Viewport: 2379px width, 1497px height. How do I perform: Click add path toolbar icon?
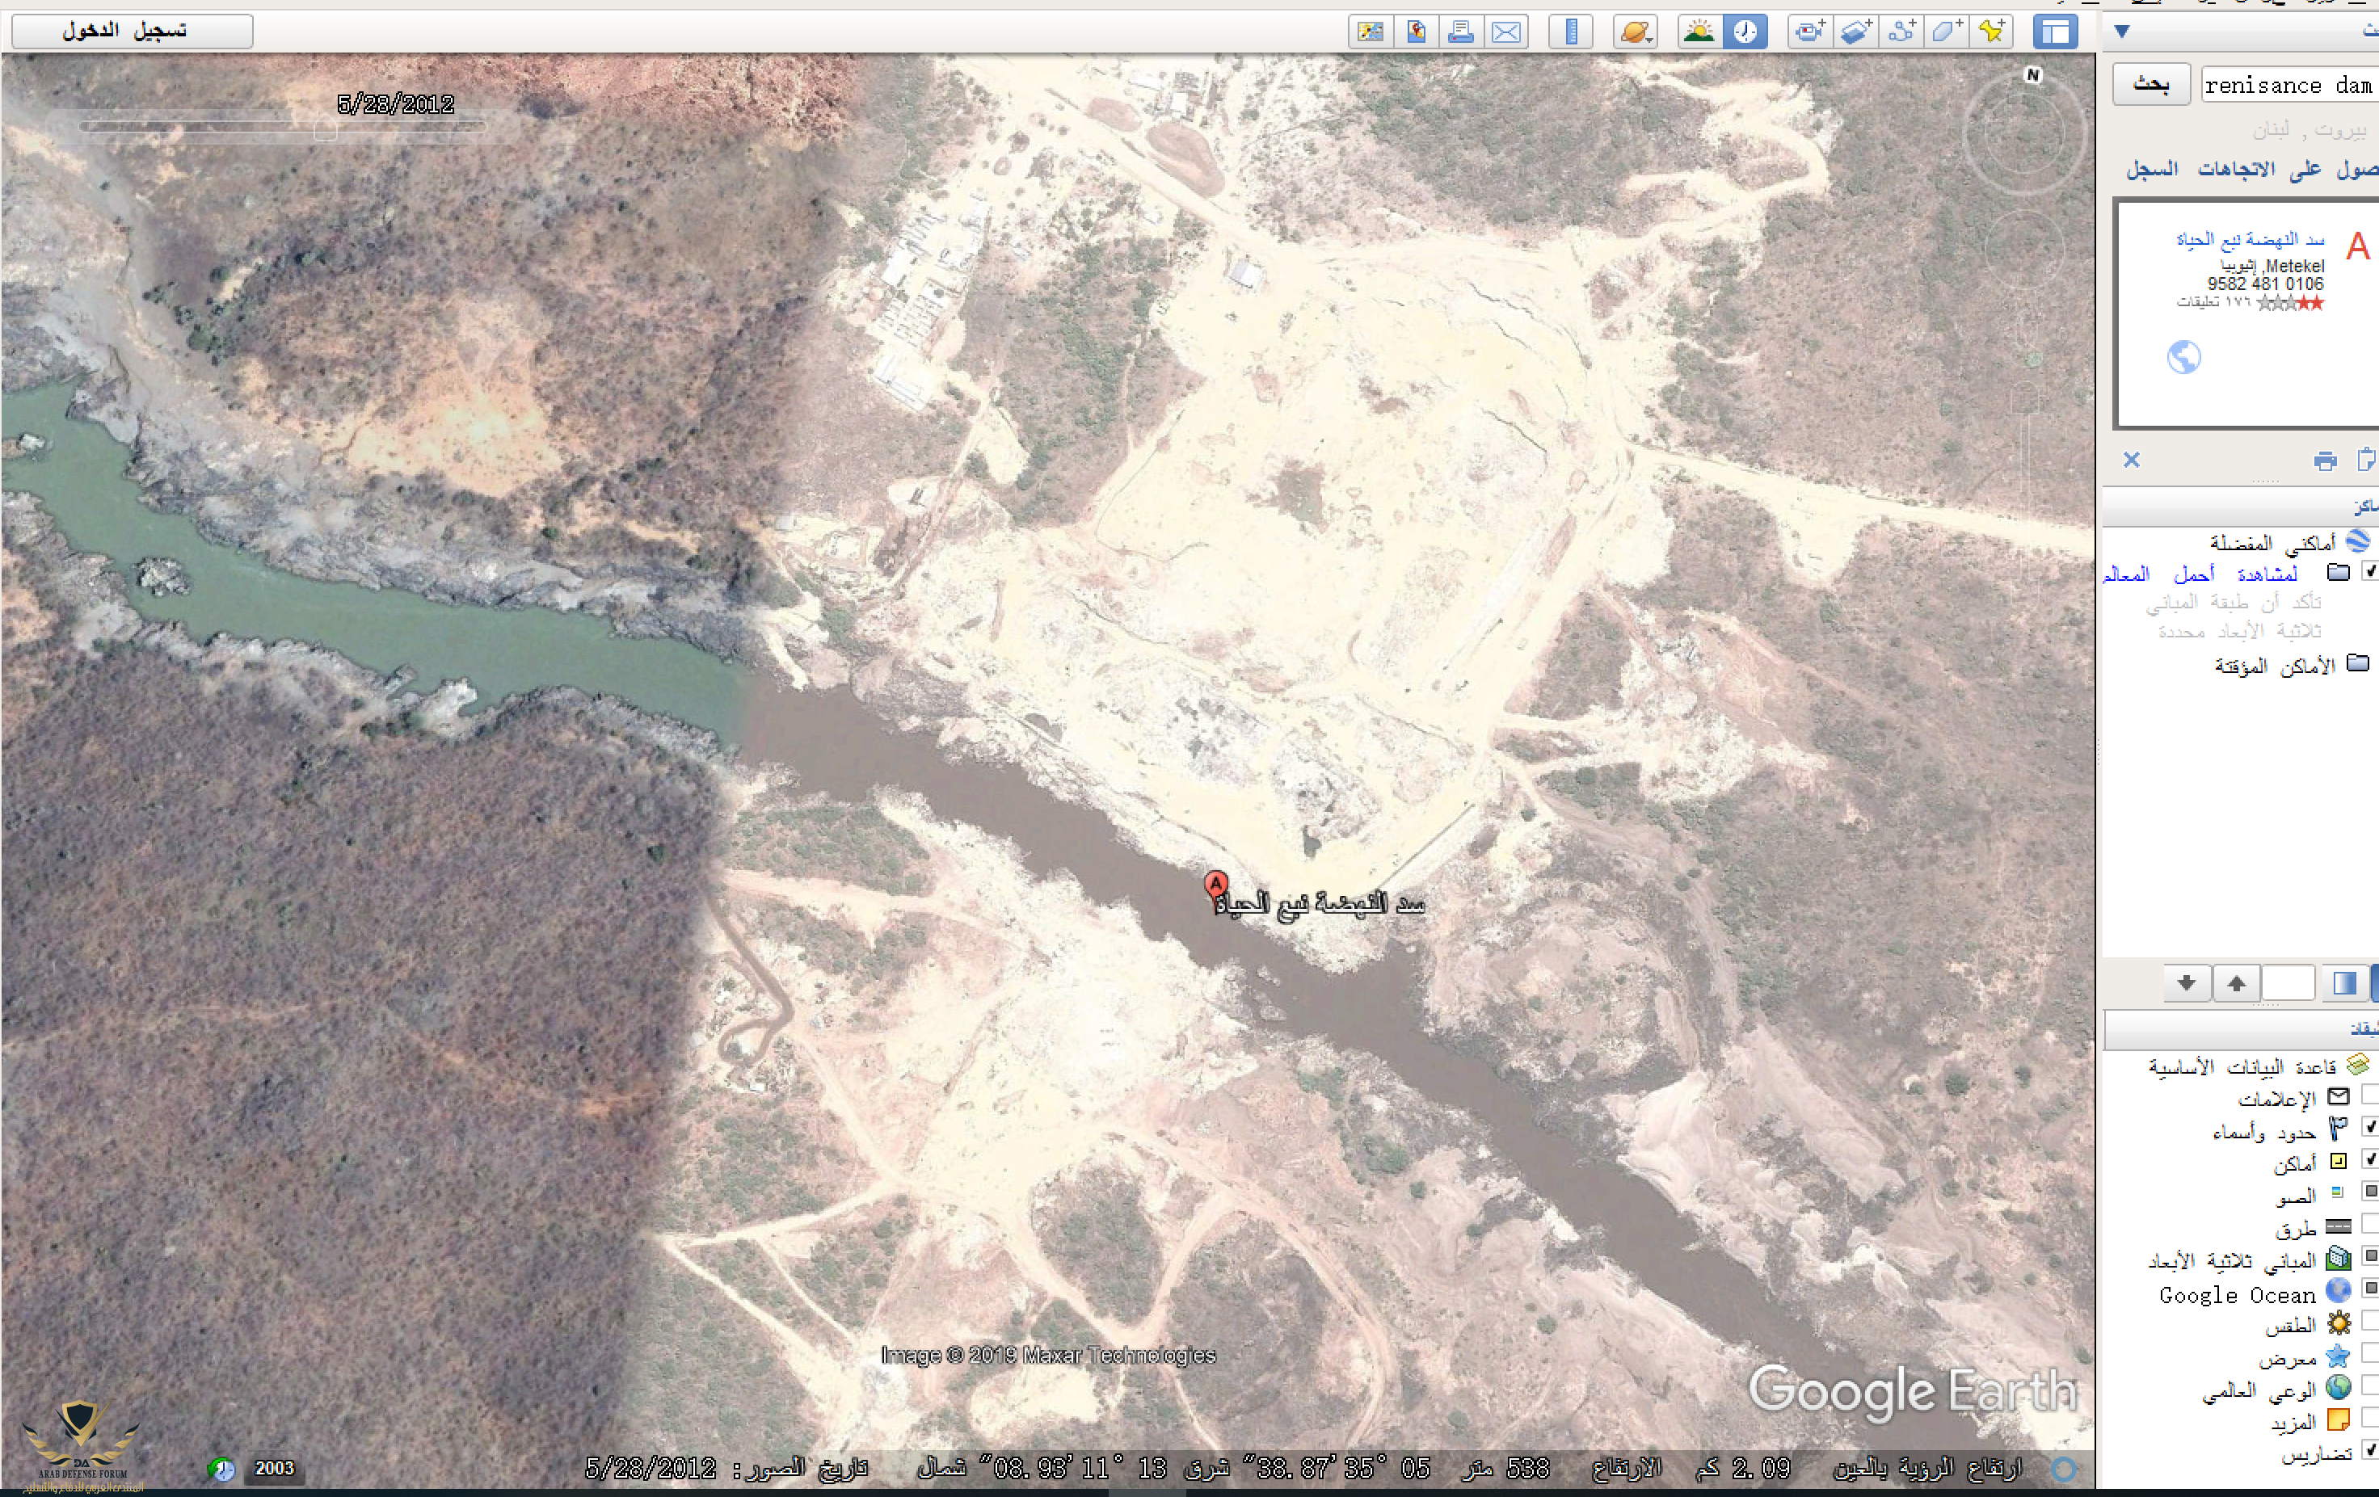point(1901,32)
